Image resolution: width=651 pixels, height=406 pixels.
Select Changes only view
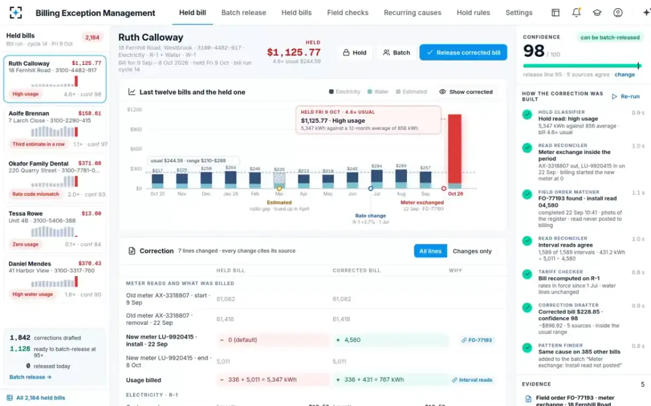(x=472, y=251)
